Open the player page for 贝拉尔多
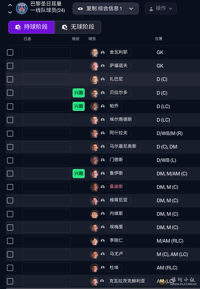Viewport: 200px width, 289px height. tap(119, 93)
